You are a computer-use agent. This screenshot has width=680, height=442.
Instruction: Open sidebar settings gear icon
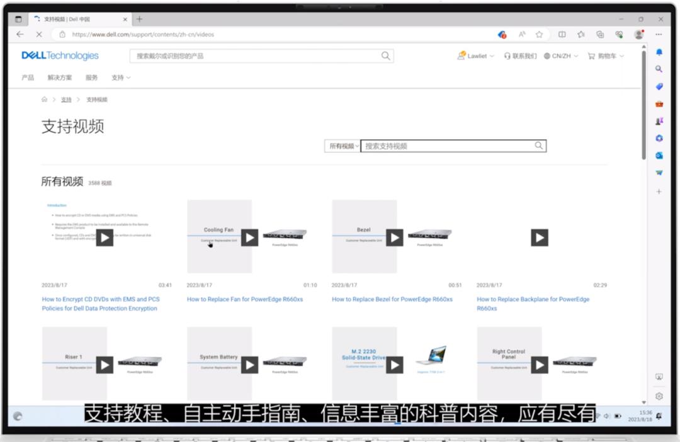pos(659,396)
